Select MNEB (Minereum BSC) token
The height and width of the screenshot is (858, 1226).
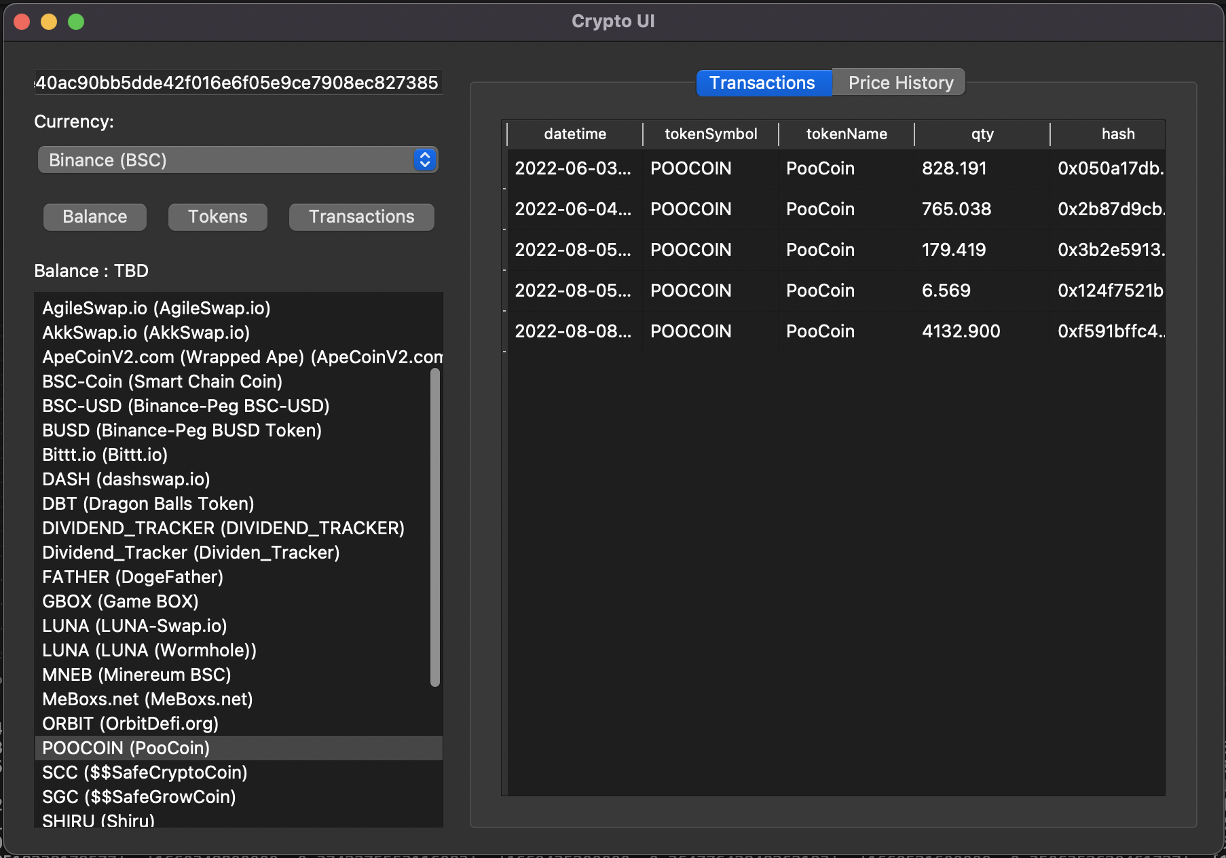tap(238, 675)
